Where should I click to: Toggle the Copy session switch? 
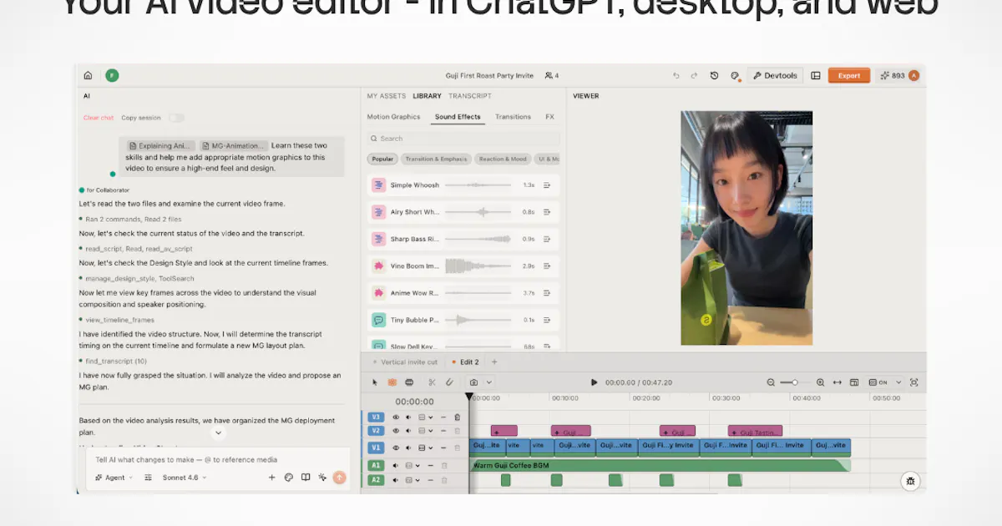point(176,118)
